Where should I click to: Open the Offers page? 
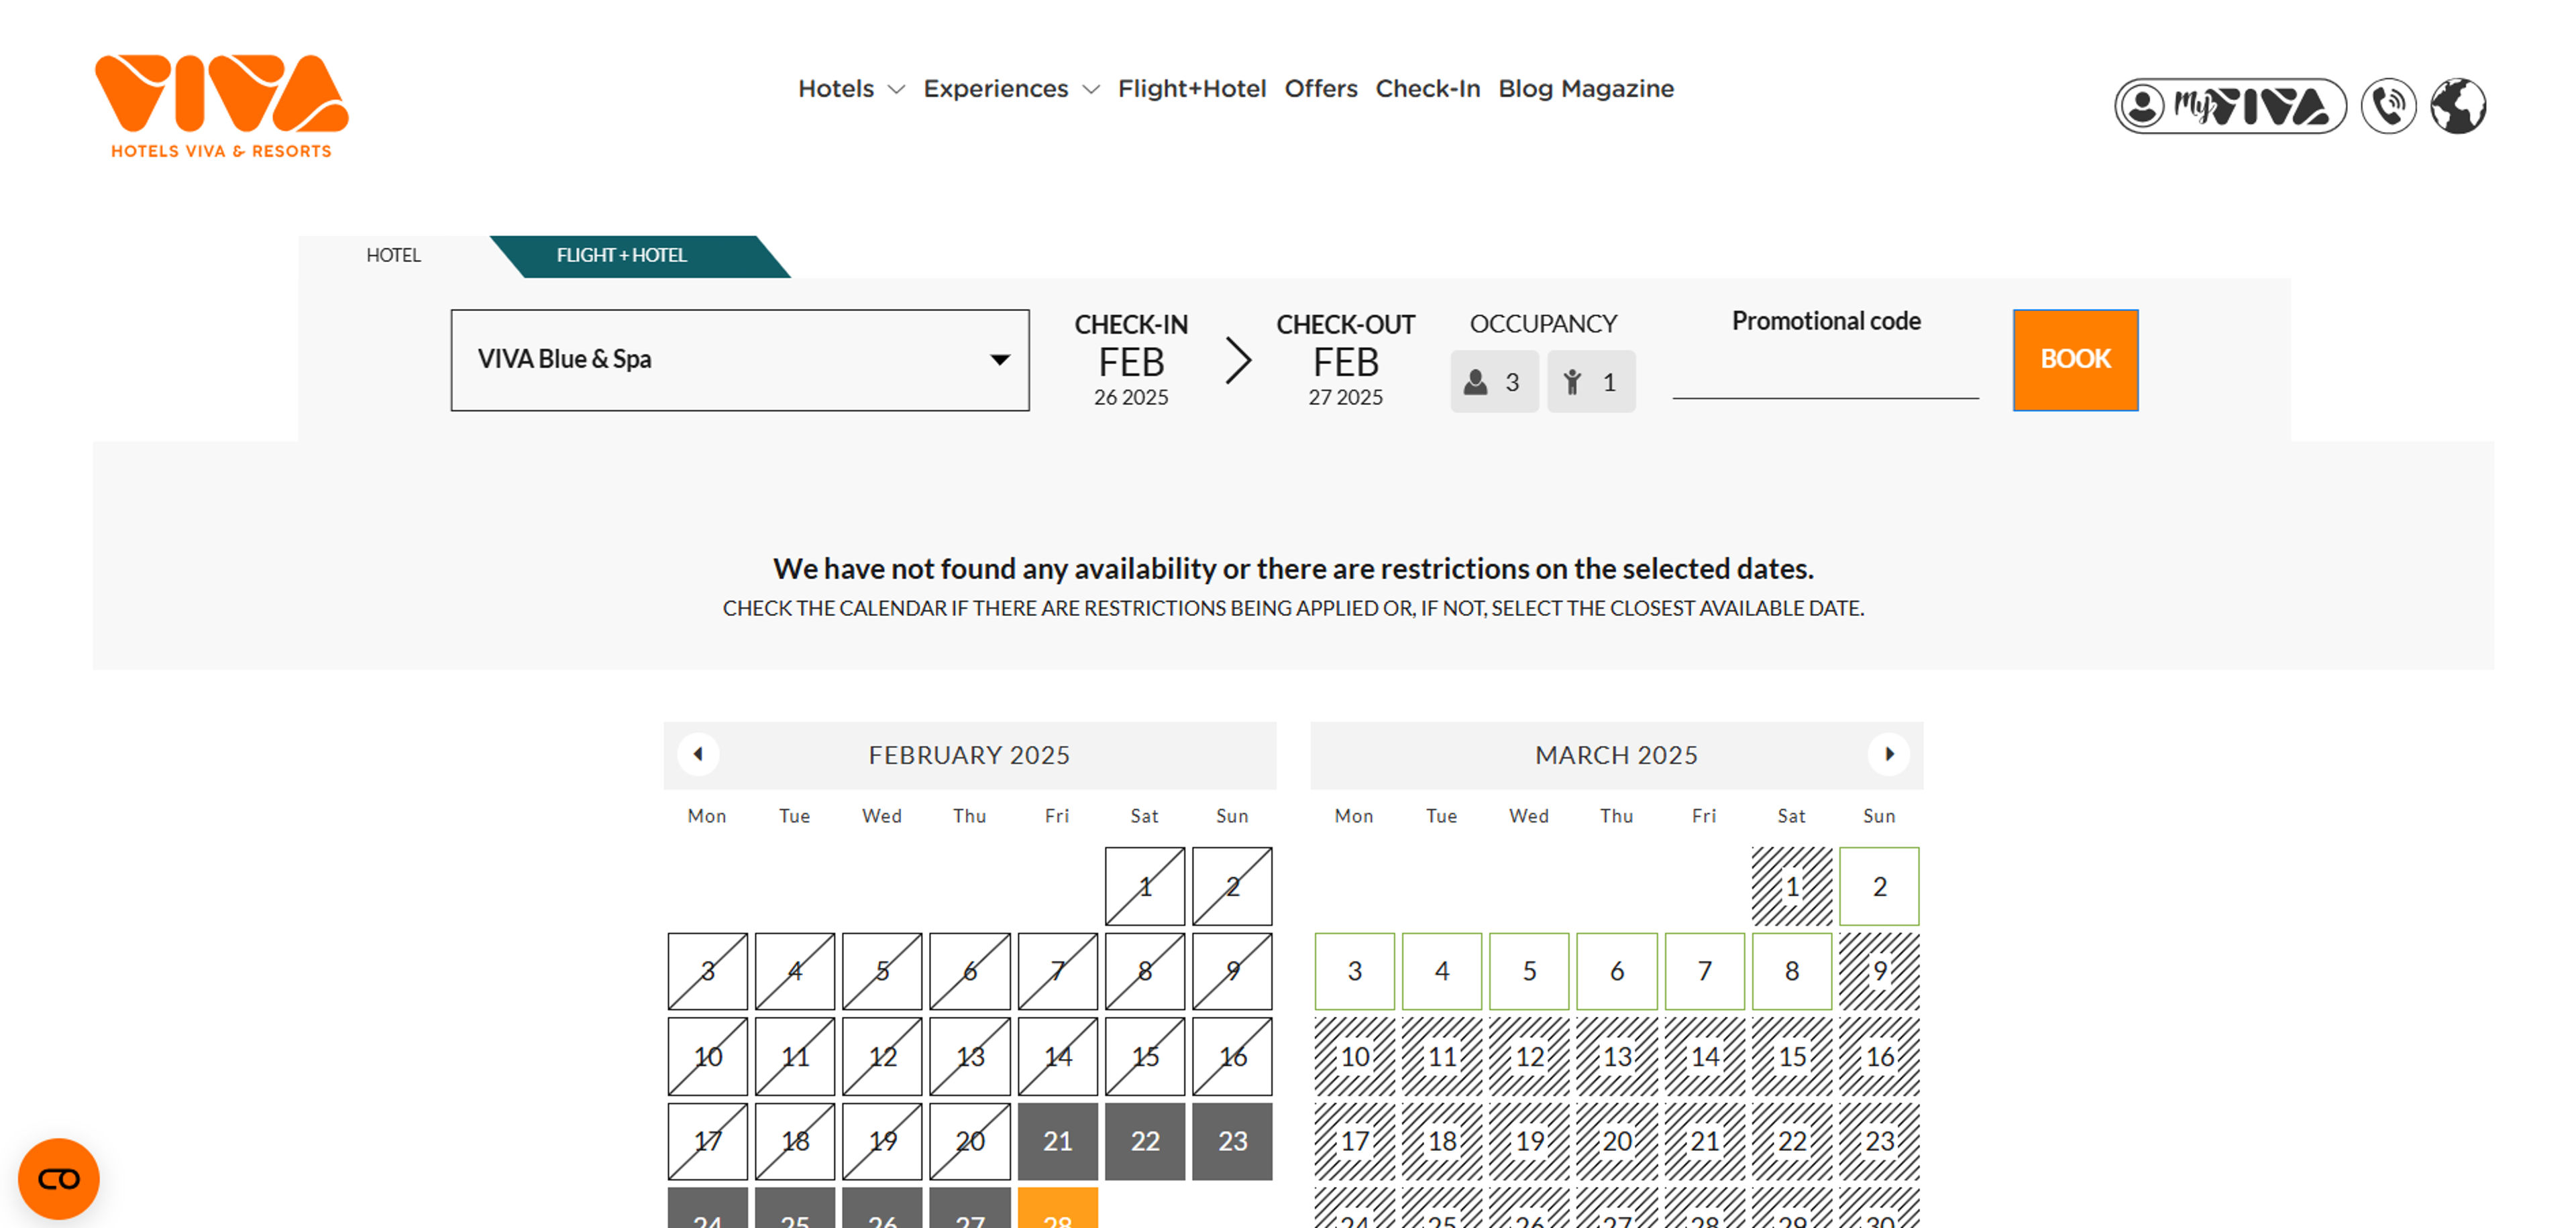point(1321,89)
